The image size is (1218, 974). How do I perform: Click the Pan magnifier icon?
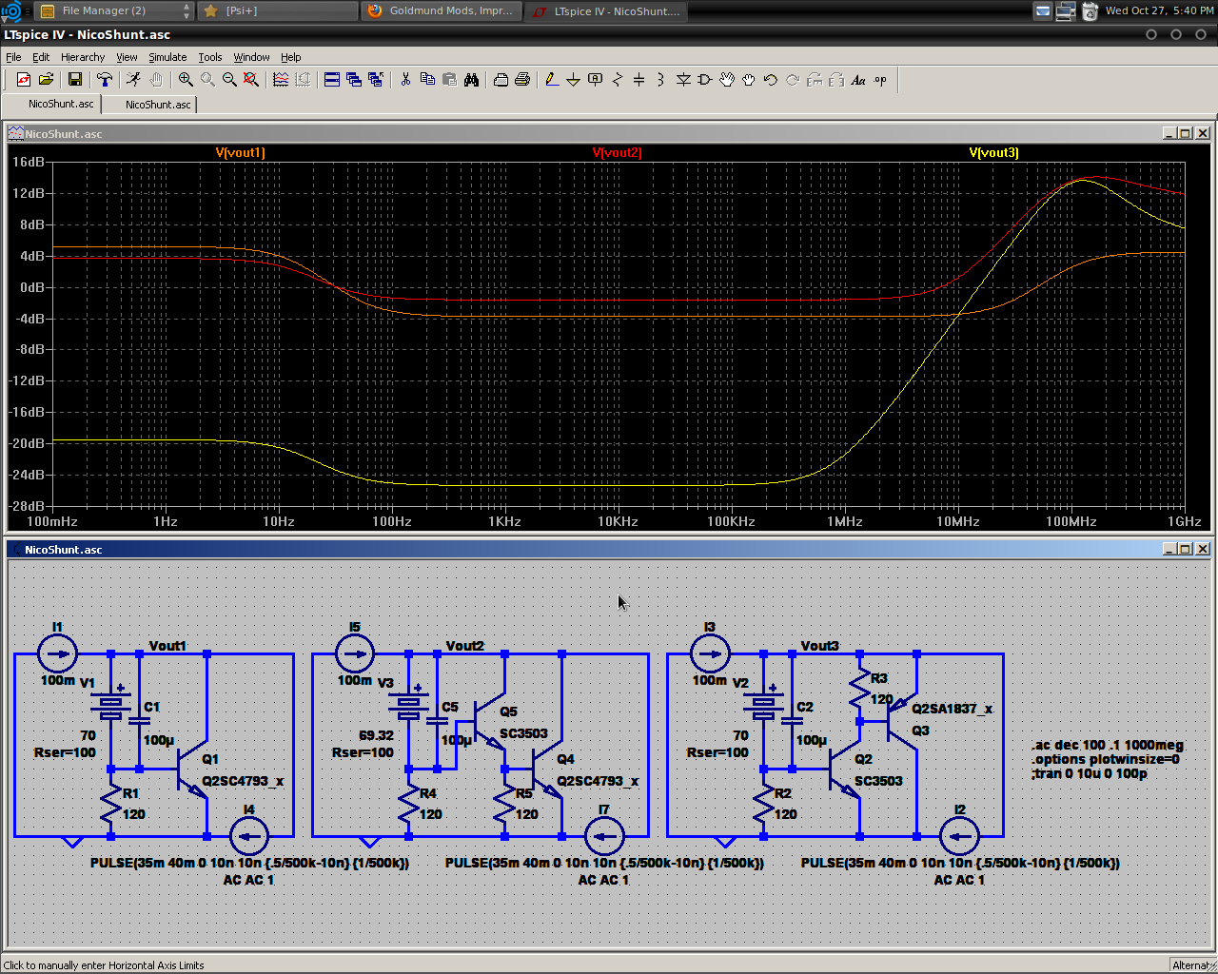tap(207, 80)
